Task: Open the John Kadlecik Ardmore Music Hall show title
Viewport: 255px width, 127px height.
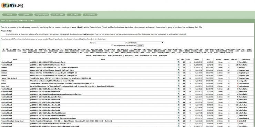Action: pos(62,84)
